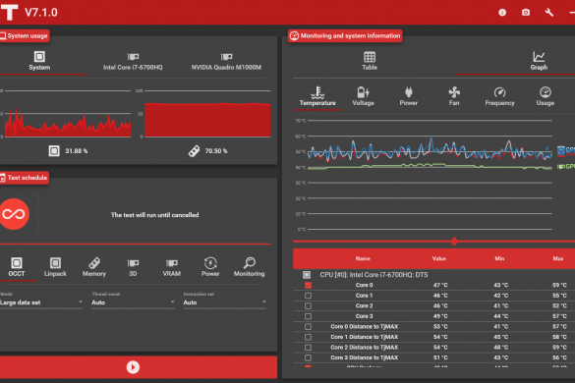Screen dimensions: 575x383
Task: Click the Min column header
Action: [x=499, y=258]
